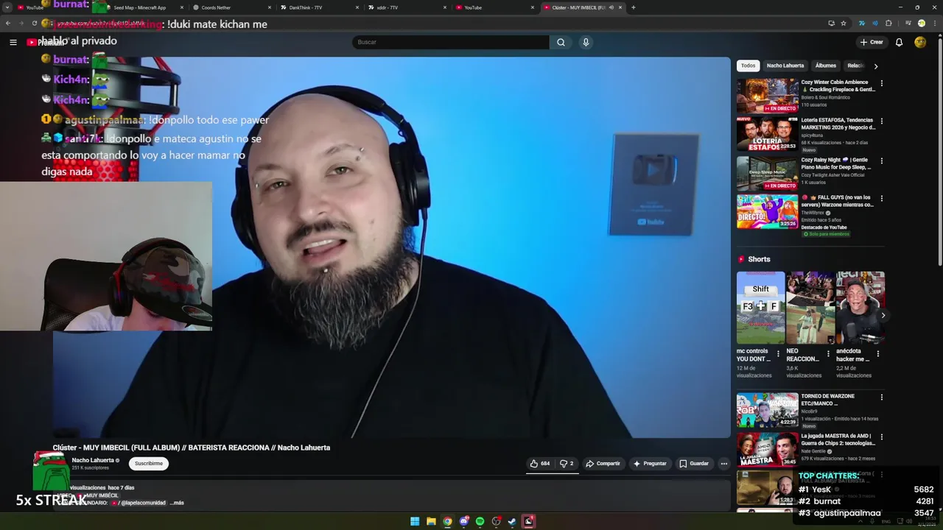943x530 pixels.
Task: Open Windows Start menu
Action: [415, 521]
